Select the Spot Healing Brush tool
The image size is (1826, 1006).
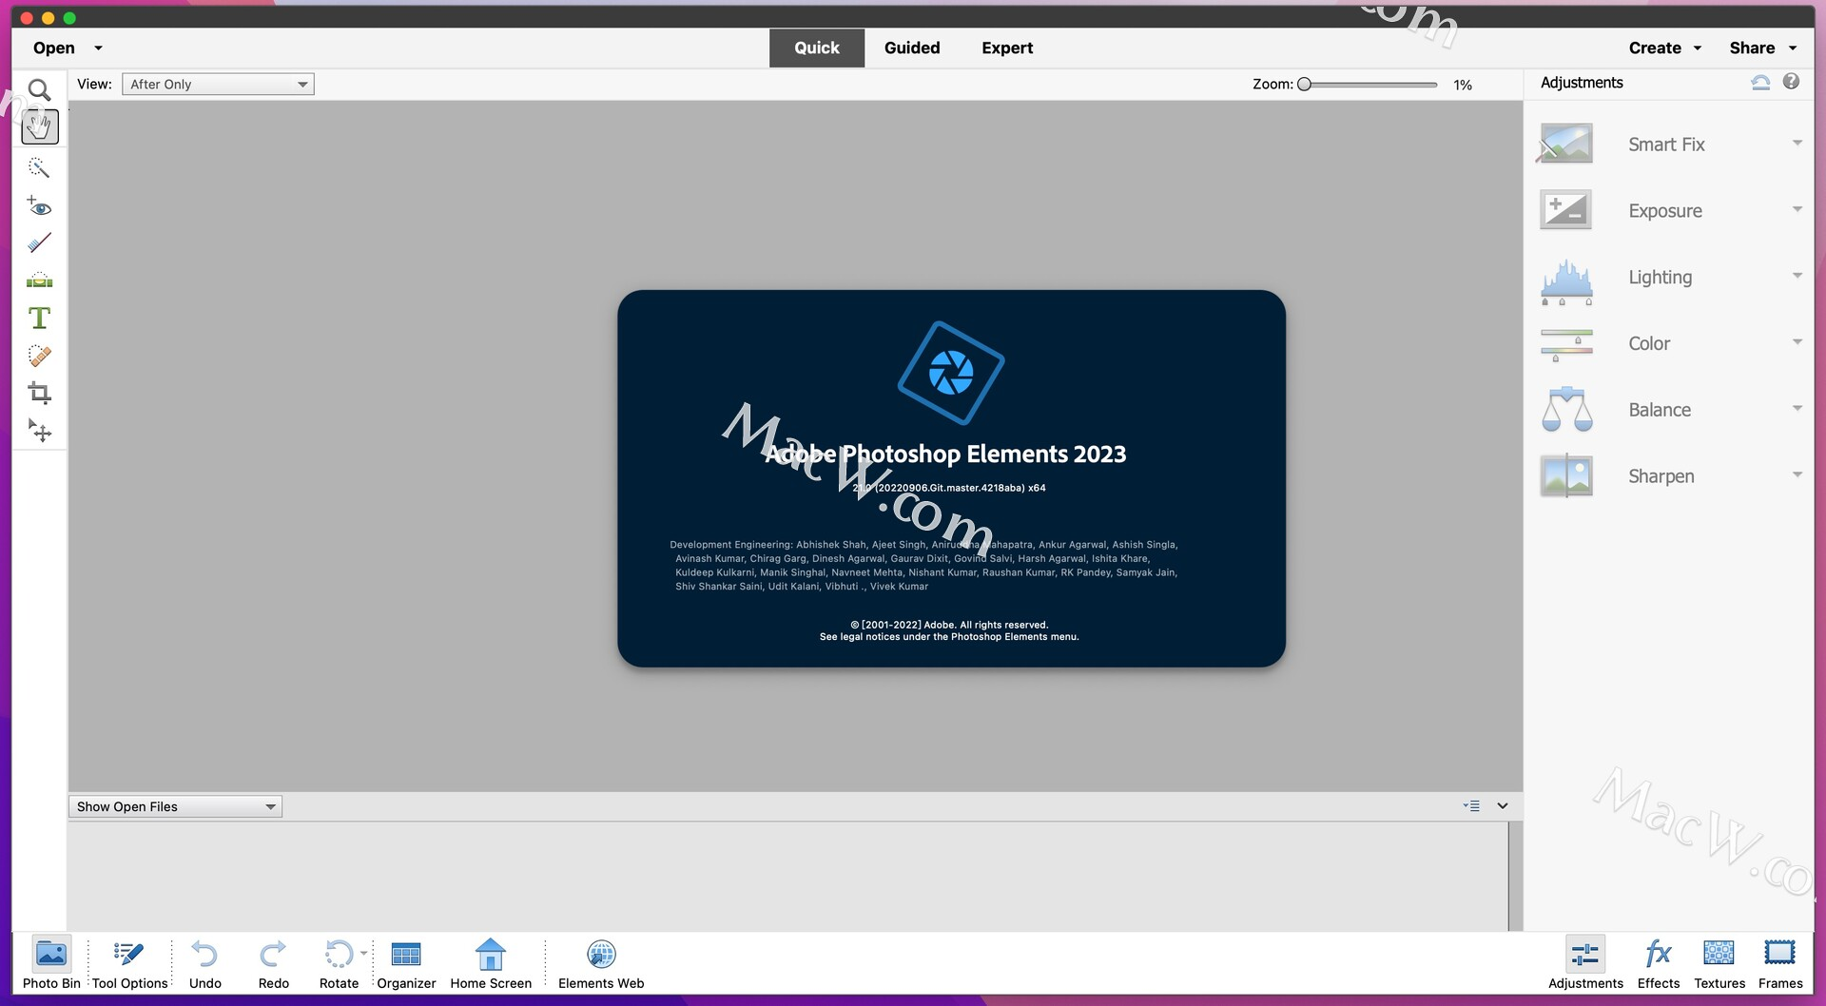(39, 356)
